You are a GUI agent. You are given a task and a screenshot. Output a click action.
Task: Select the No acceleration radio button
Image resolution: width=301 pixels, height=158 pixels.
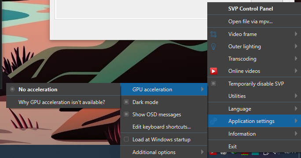pyautogui.click(x=12, y=89)
